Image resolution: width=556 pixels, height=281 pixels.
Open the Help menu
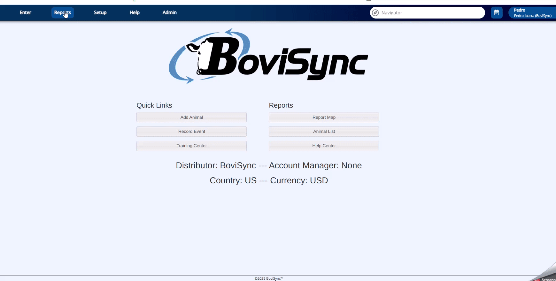click(135, 12)
